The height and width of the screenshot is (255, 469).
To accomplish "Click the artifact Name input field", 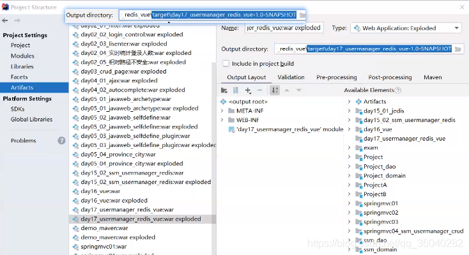I will (x=284, y=28).
